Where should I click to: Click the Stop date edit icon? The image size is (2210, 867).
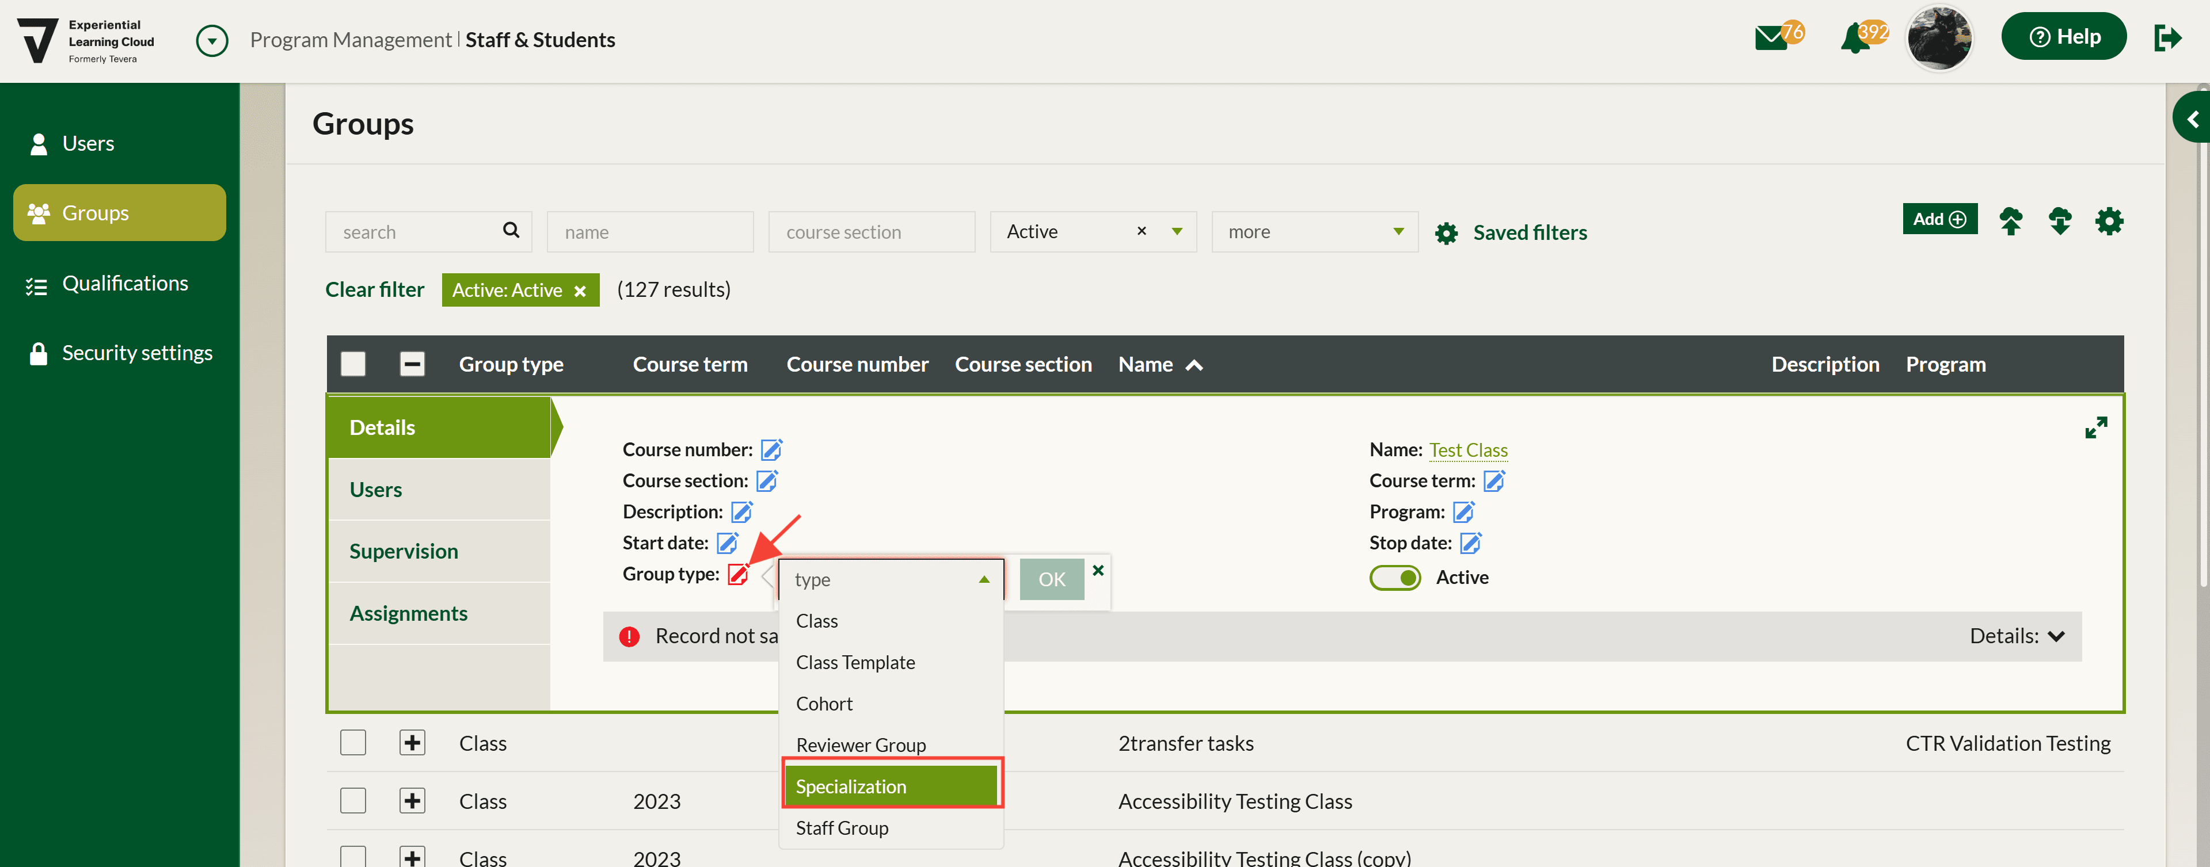1470,543
